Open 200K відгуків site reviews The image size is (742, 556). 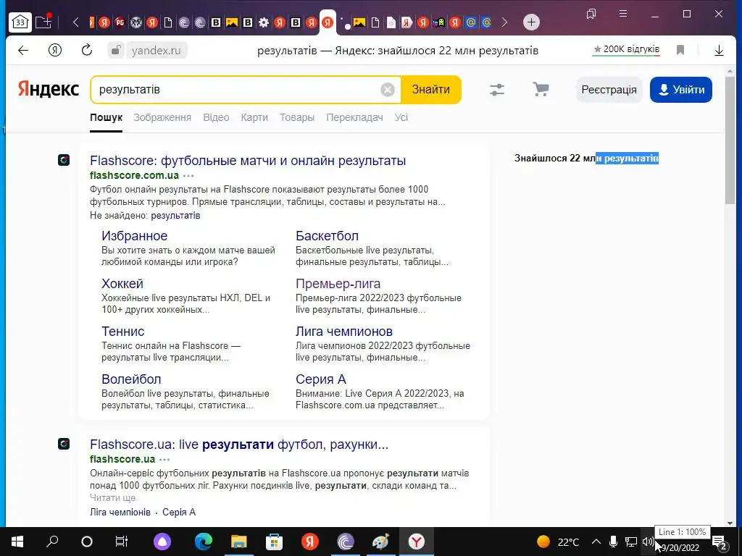pos(626,50)
